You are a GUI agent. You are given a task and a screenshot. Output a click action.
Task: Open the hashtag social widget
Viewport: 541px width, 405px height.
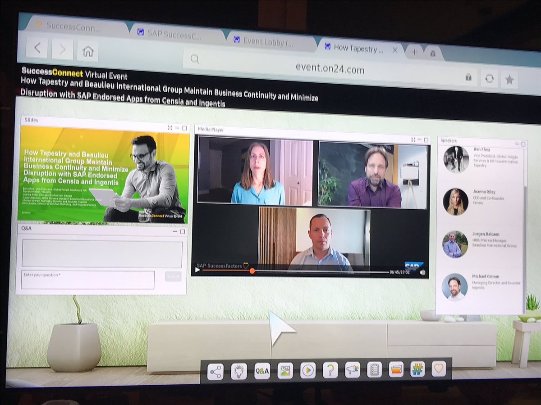click(x=417, y=369)
